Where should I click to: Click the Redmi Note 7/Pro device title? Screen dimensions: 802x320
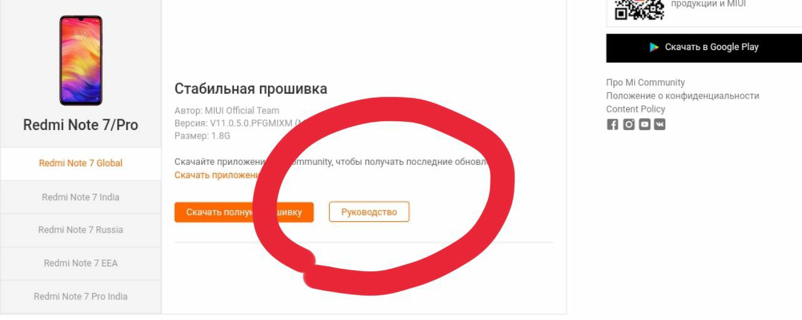(x=81, y=125)
